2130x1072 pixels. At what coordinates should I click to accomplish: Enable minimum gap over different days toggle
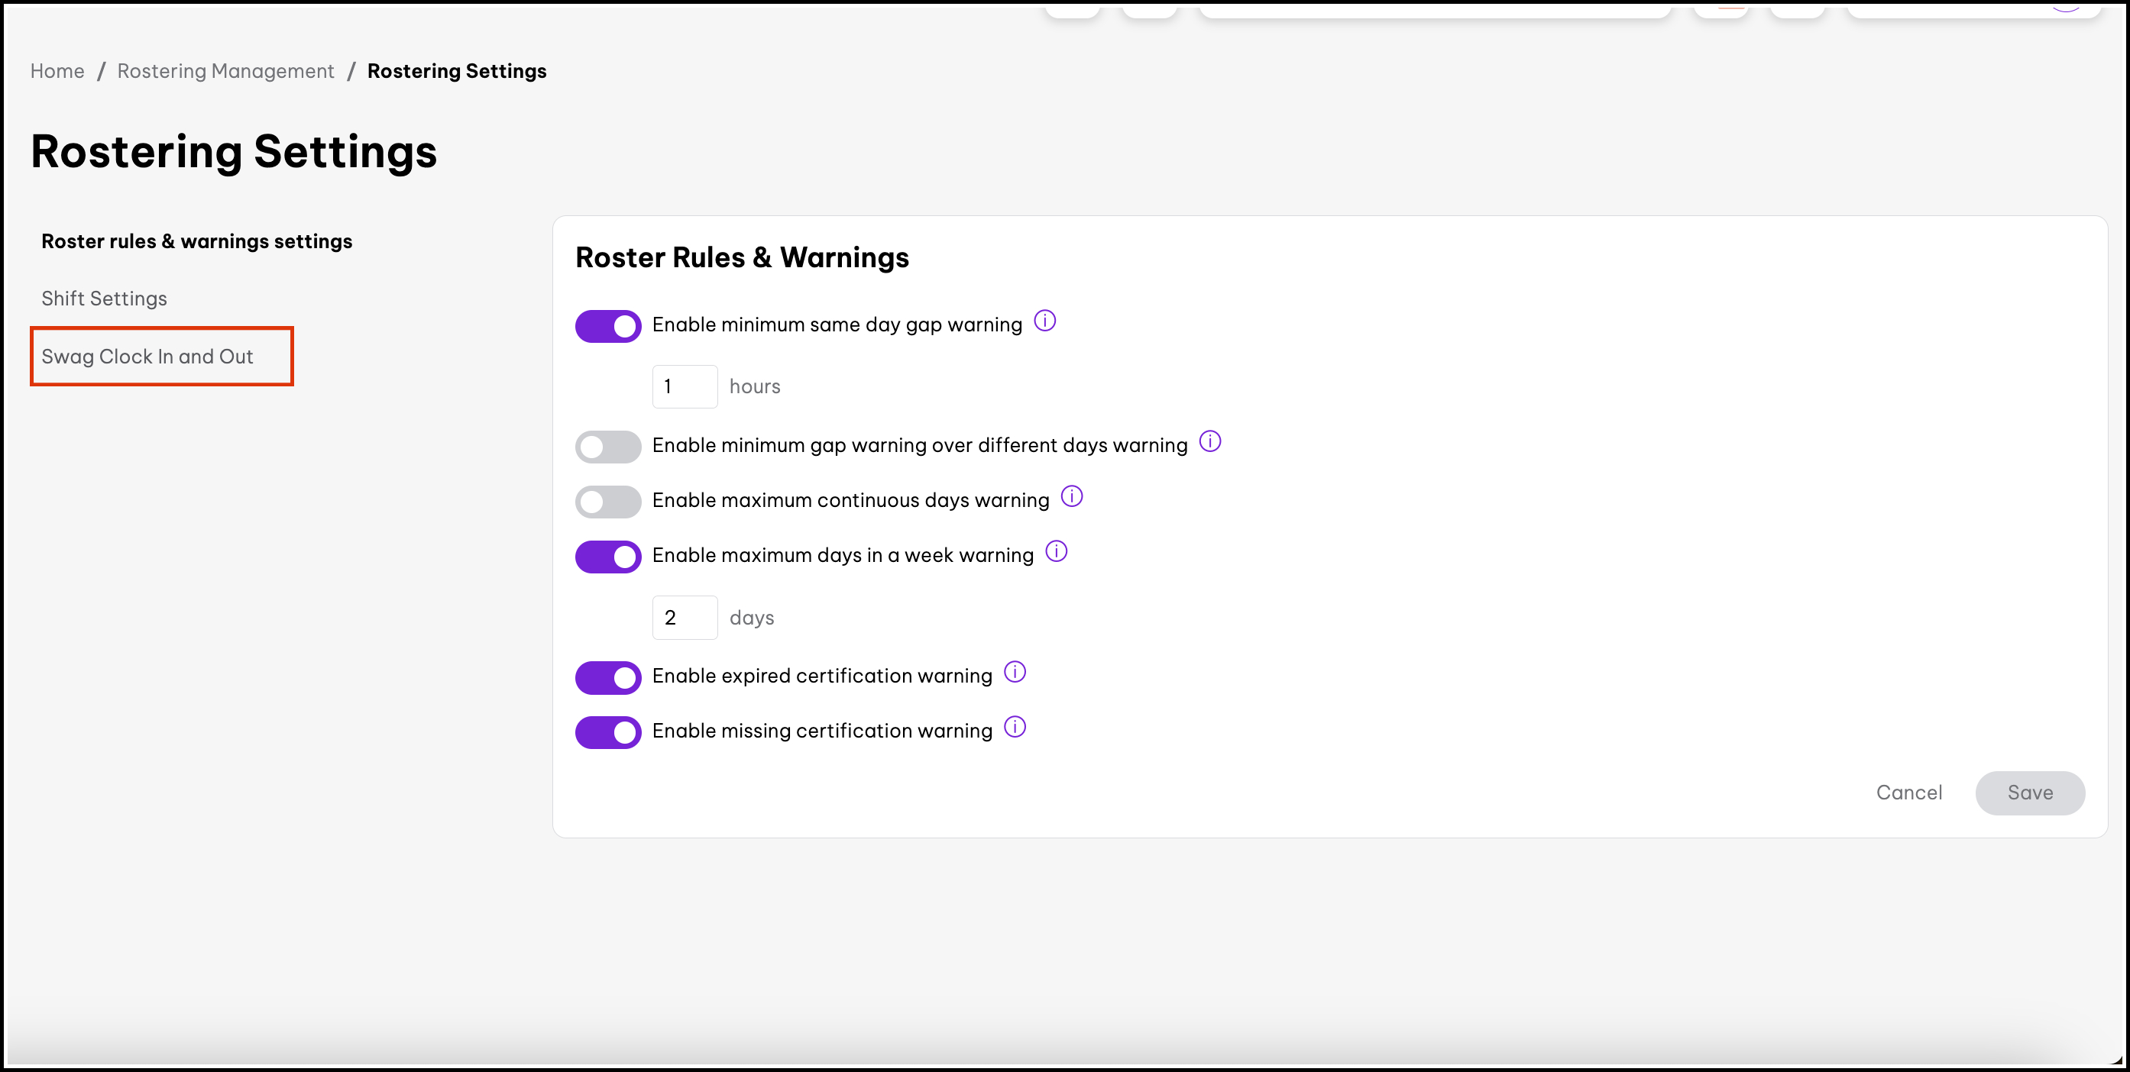pyautogui.click(x=607, y=447)
